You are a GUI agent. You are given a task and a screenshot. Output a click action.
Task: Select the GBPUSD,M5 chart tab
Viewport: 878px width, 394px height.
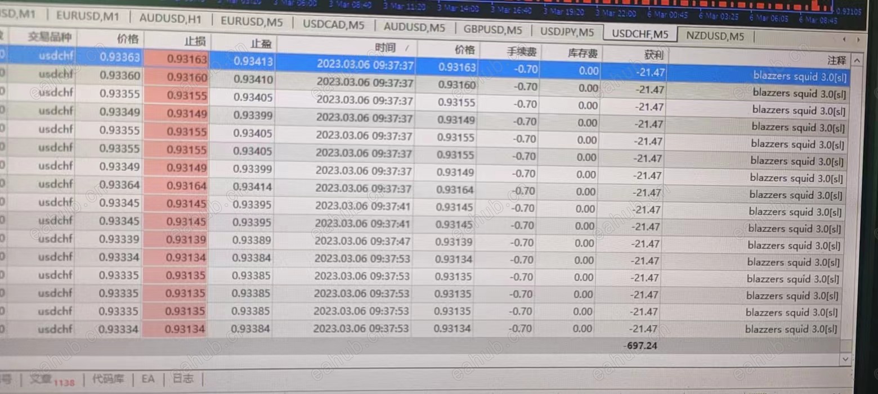click(493, 29)
